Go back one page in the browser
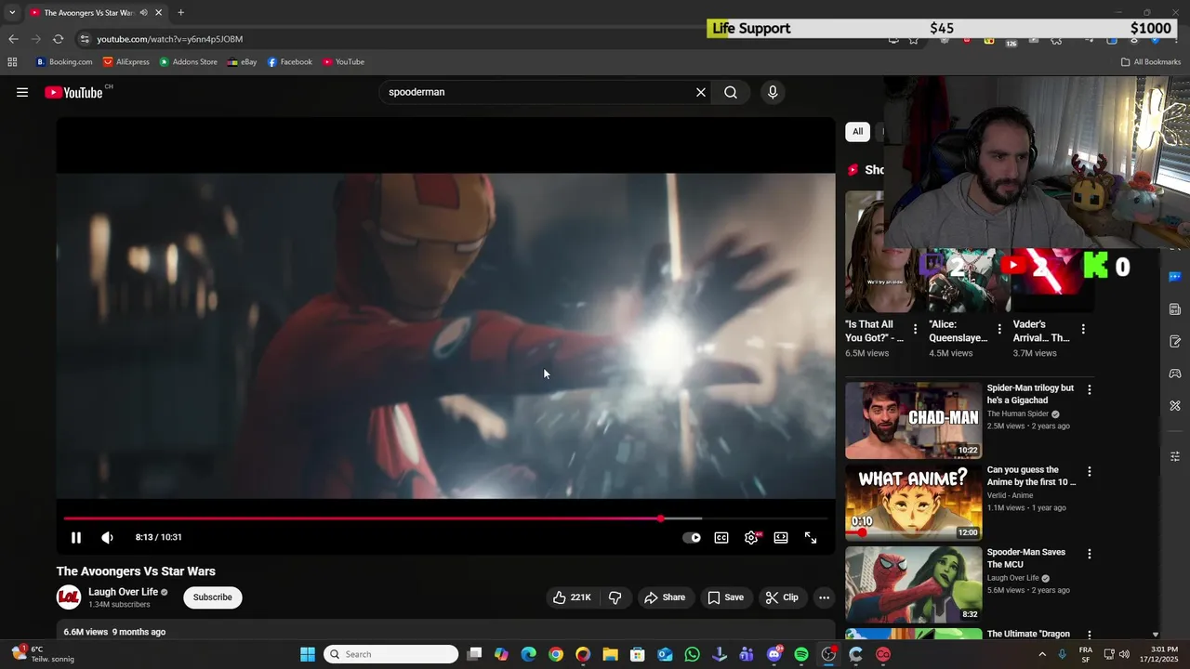The width and height of the screenshot is (1190, 669). coord(13,39)
